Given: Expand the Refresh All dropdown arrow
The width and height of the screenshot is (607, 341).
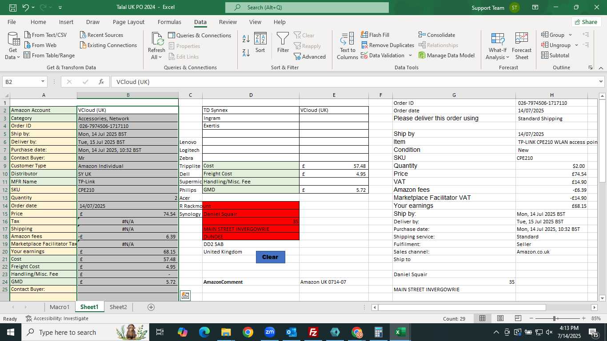Looking at the screenshot, I should click(x=161, y=57).
